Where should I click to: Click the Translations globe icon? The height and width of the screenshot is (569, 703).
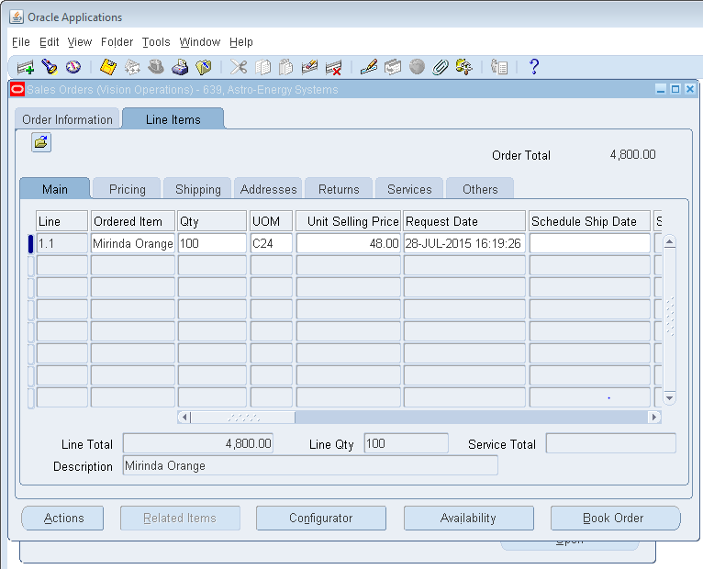tap(417, 67)
